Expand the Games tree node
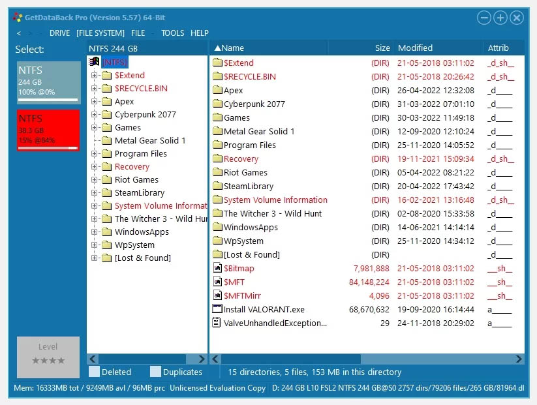 coord(94,127)
